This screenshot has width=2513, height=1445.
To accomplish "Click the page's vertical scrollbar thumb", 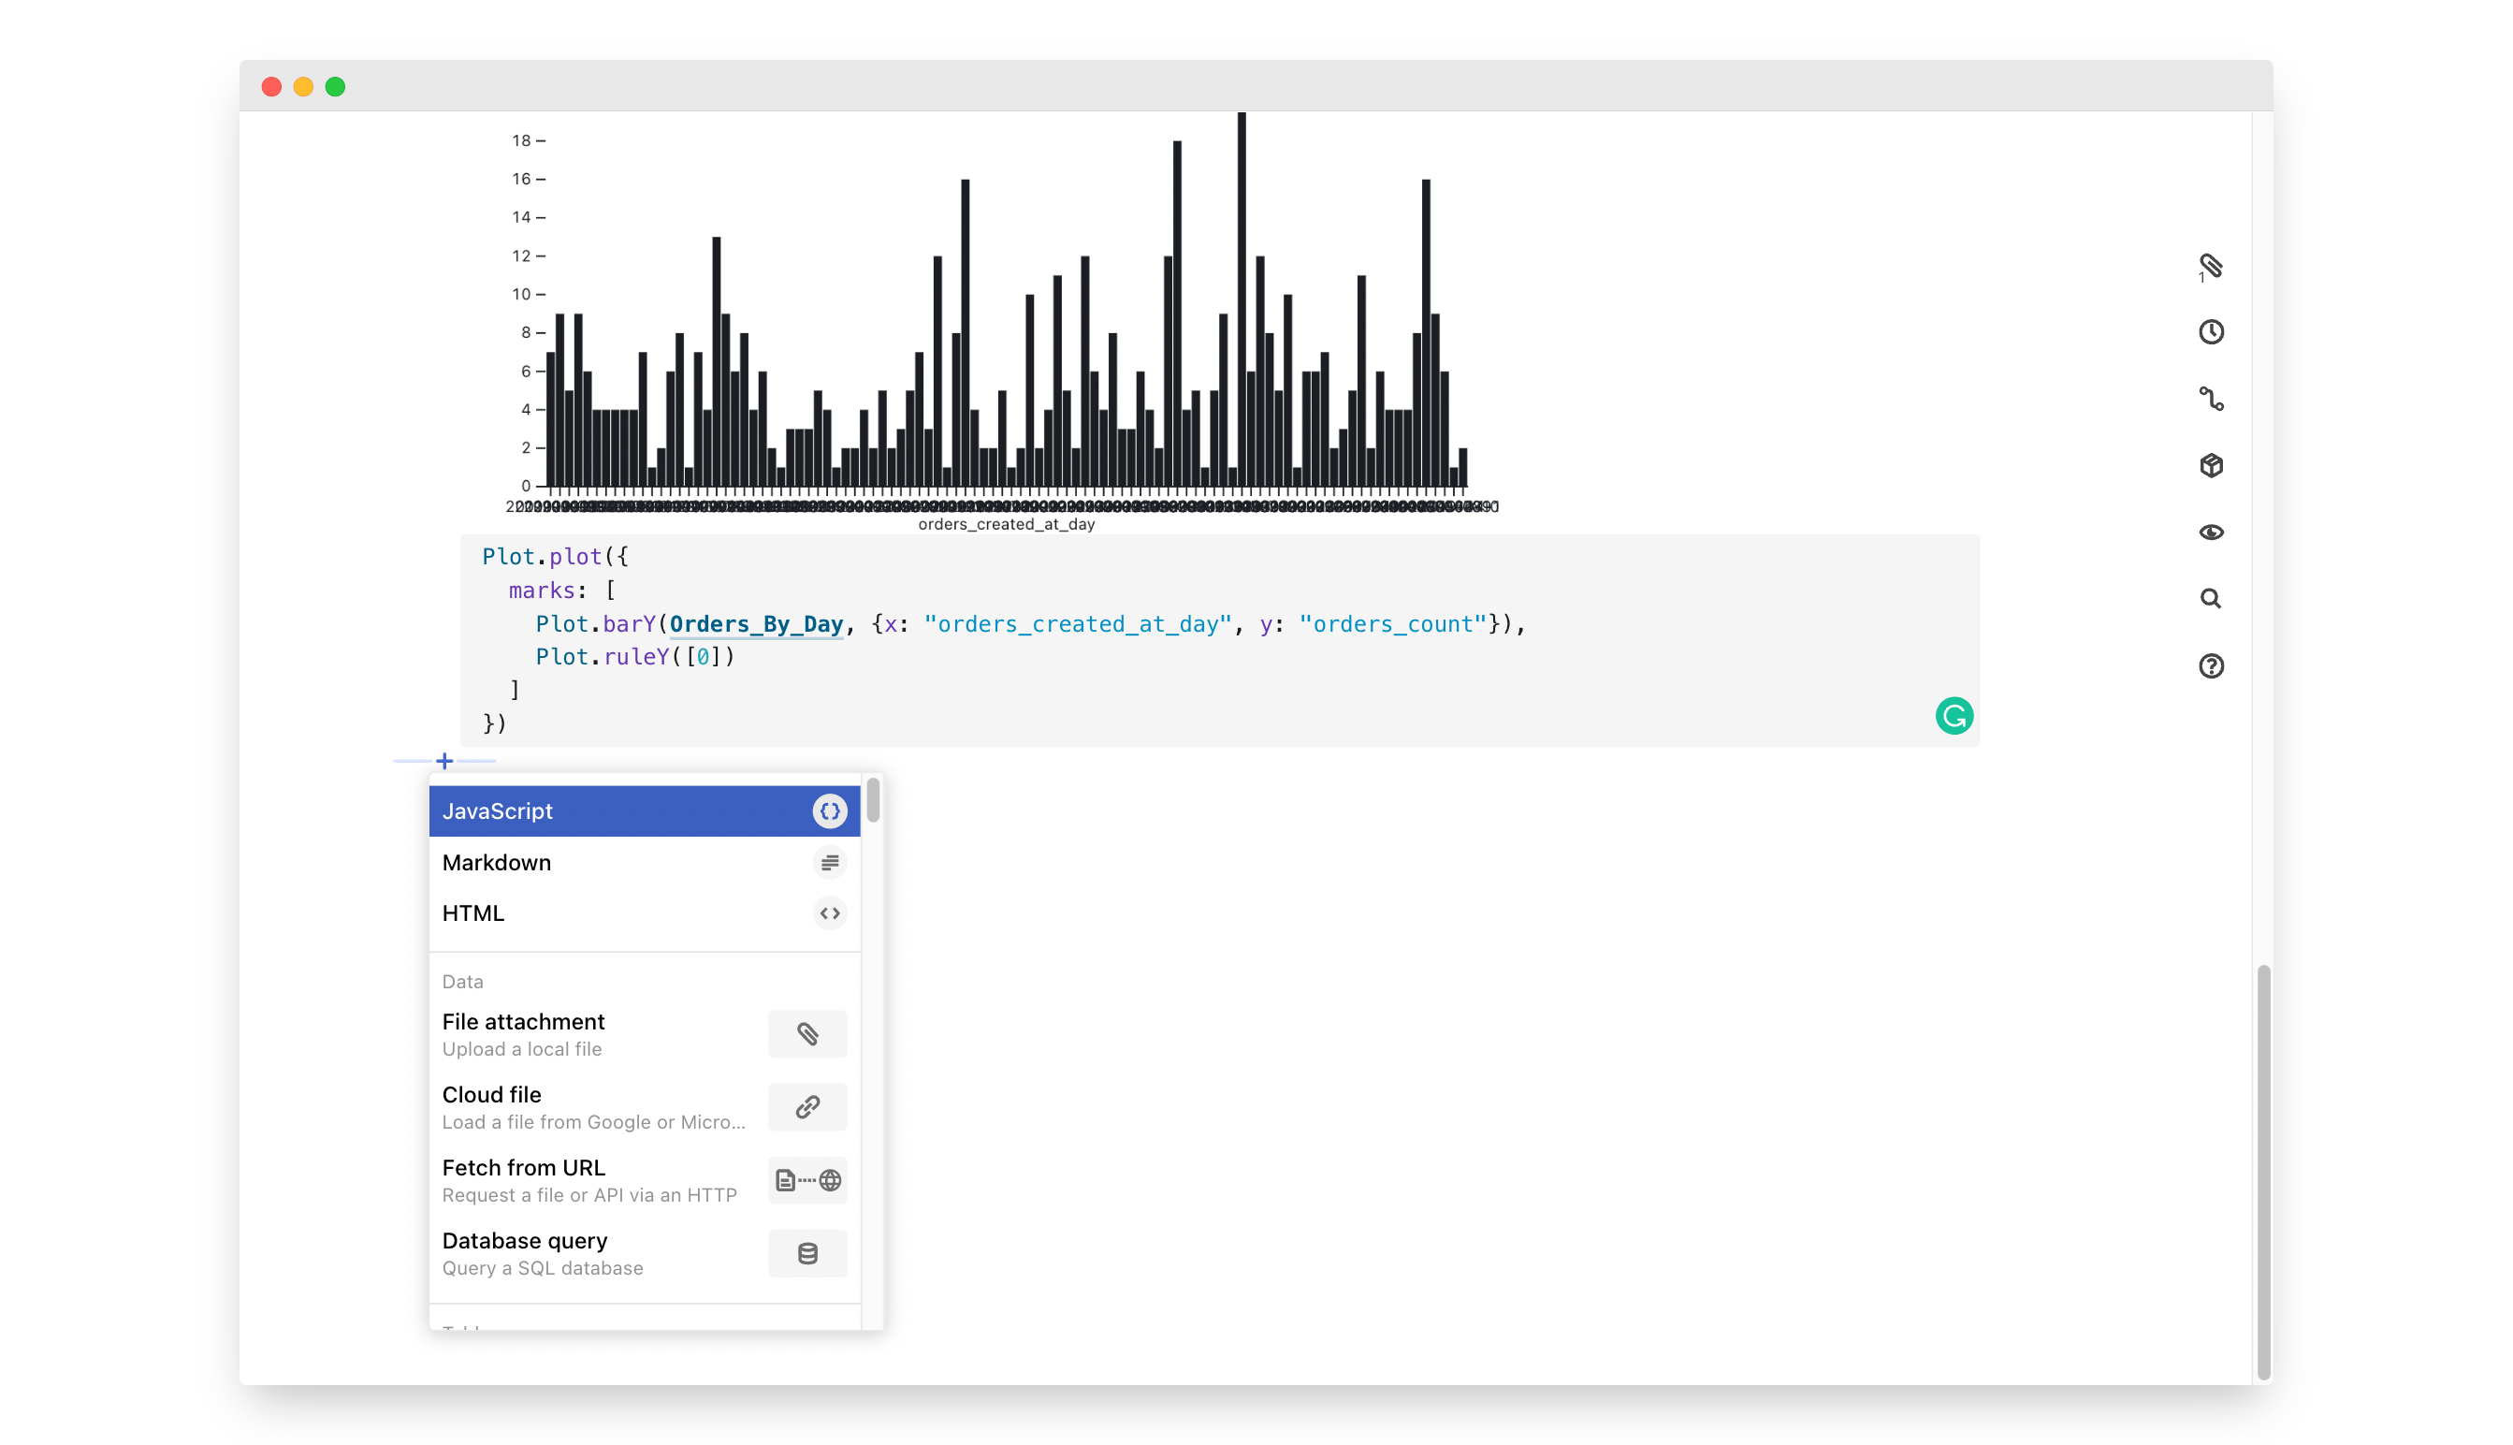I will click(x=2263, y=1171).
